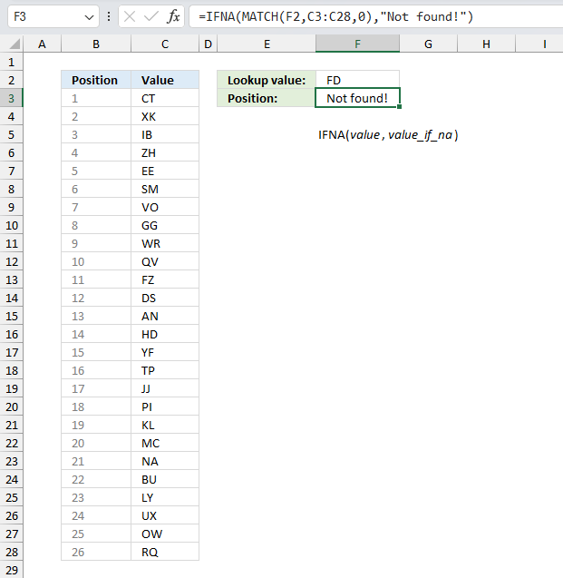Select row 28 header

tap(12, 552)
